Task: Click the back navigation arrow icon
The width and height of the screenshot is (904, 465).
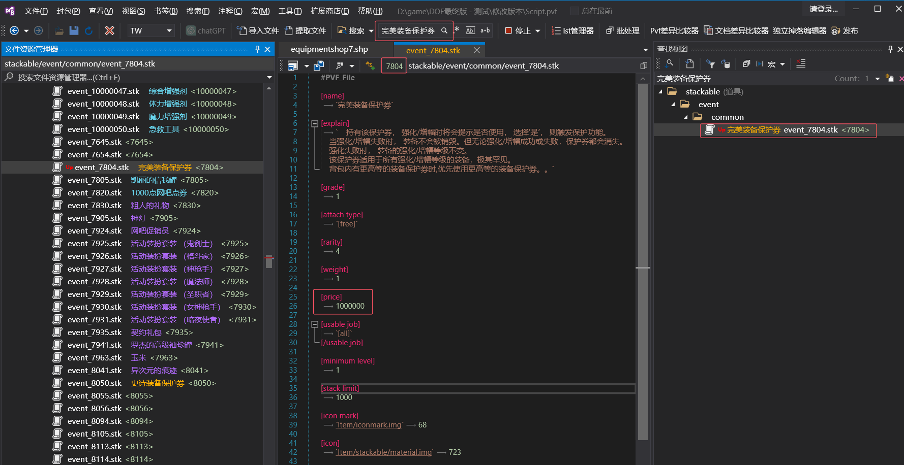Action: 14,30
